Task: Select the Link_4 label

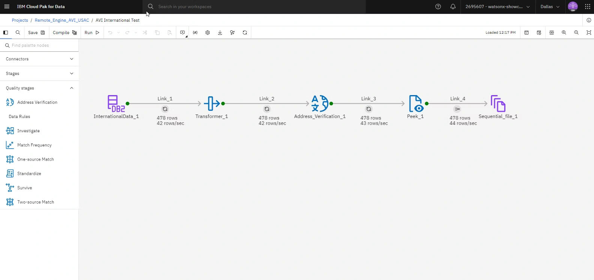Action: coord(458,99)
